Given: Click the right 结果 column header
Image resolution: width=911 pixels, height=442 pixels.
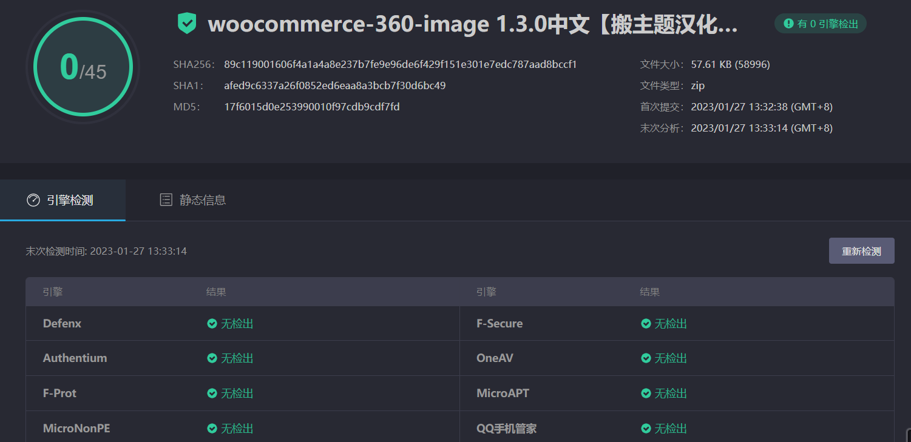Looking at the screenshot, I should (649, 292).
